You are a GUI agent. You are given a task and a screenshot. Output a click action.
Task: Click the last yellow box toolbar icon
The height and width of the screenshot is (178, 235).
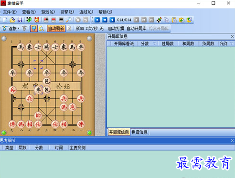click(189, 20)
